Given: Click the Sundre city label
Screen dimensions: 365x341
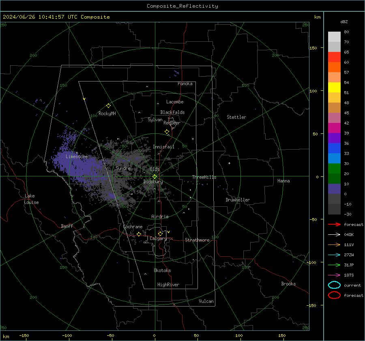Looking at the screenshot, I should [x=123, y=168].
